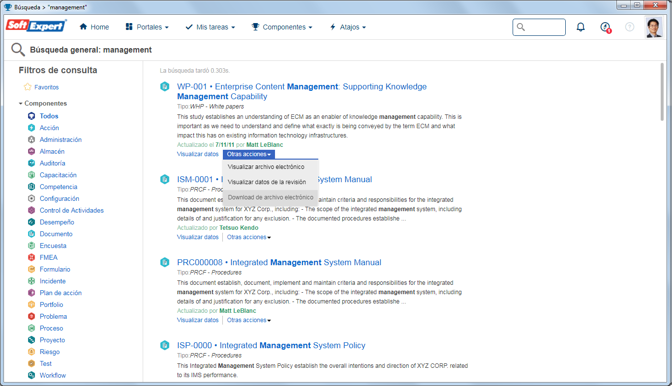Click the Auditoría component icon
This screenshot has width=672, height=386.
(x=31, y=163)
